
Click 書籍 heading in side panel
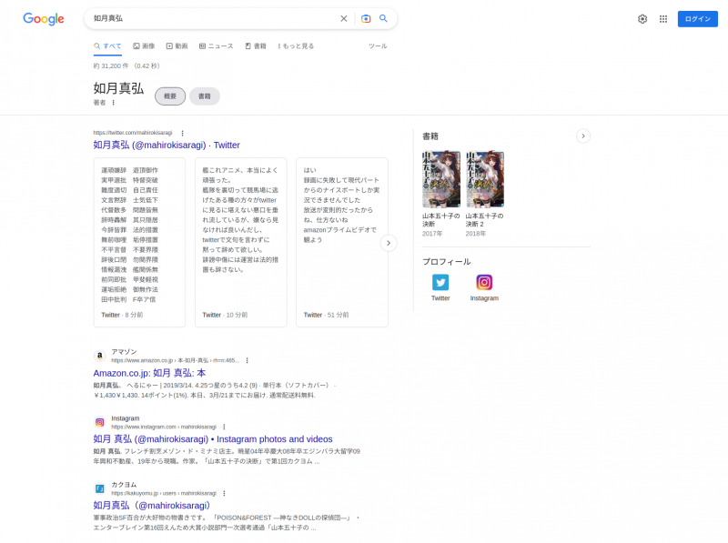(430, 136)
